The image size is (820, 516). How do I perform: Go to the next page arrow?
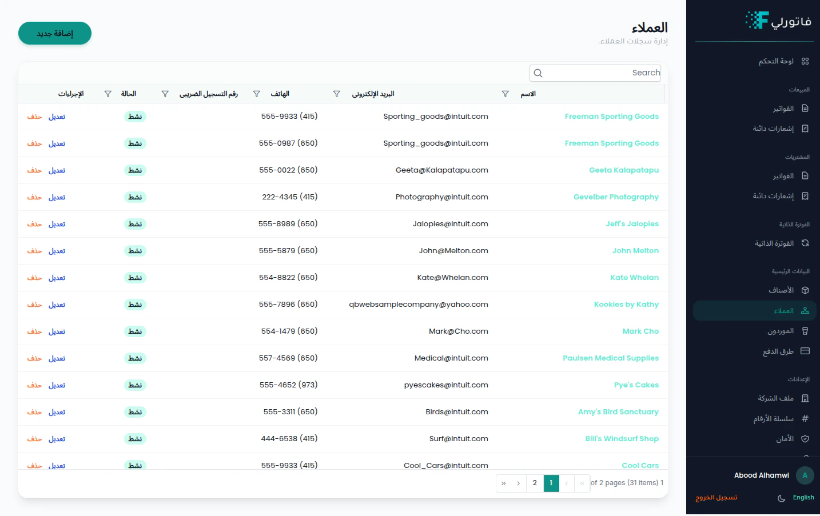(519, 483)
